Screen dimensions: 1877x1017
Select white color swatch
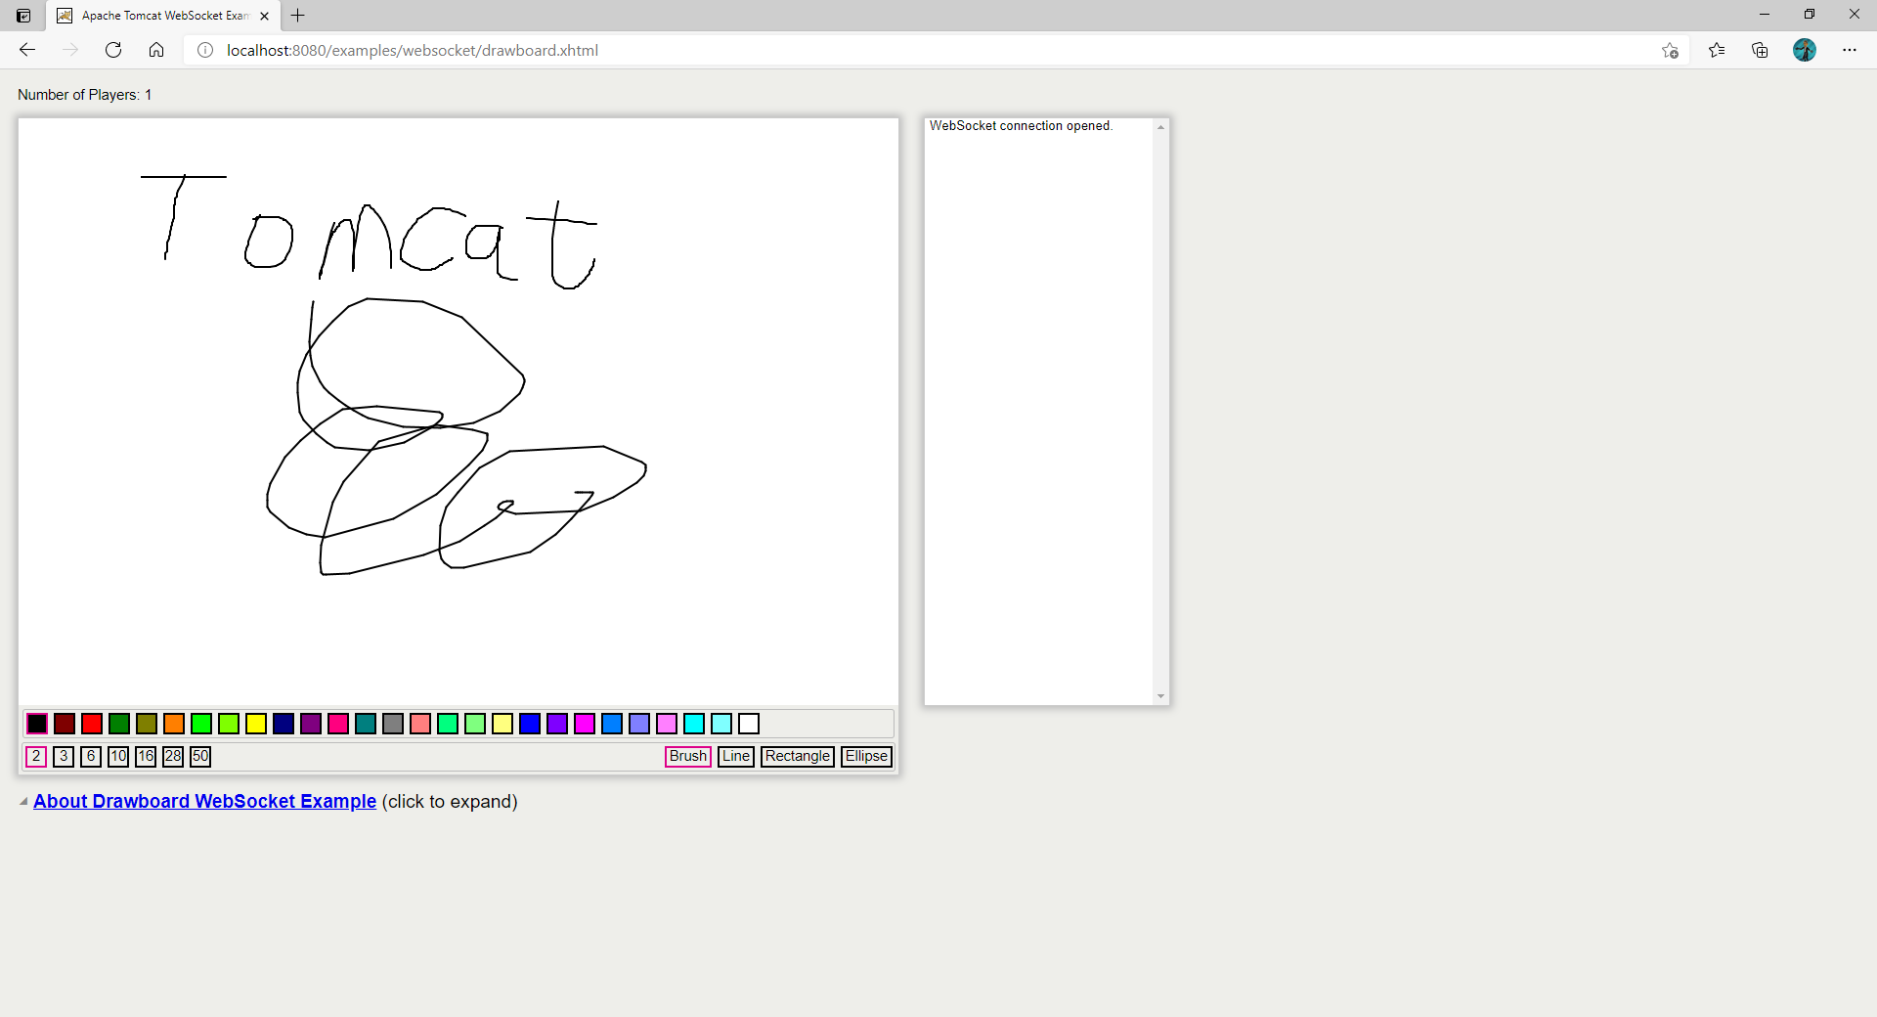(749, 724)
